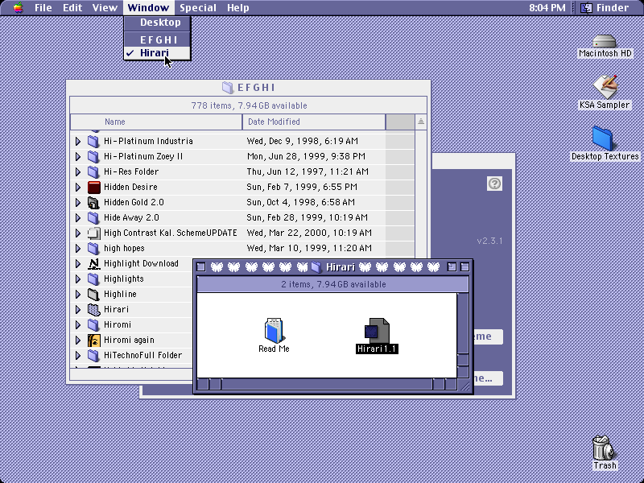This screenshot has width=644, height=483.
Task: Open the Help menu
Action: click(x=237, y=7)
